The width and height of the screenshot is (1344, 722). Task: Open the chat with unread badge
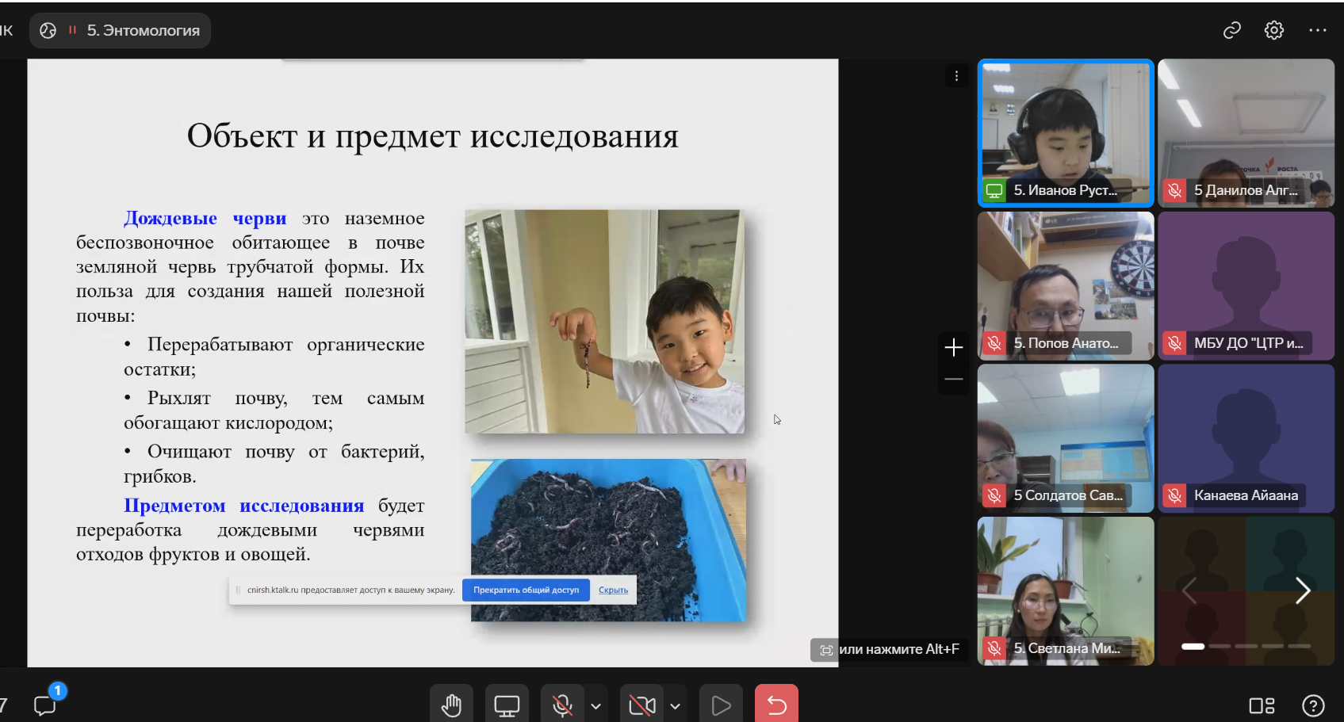(45, 705)
